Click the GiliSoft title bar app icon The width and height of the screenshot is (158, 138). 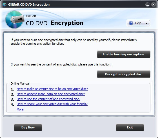[x=5, y=4]
